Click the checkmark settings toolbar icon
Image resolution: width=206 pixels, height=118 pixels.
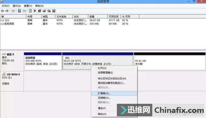[54, 11]
